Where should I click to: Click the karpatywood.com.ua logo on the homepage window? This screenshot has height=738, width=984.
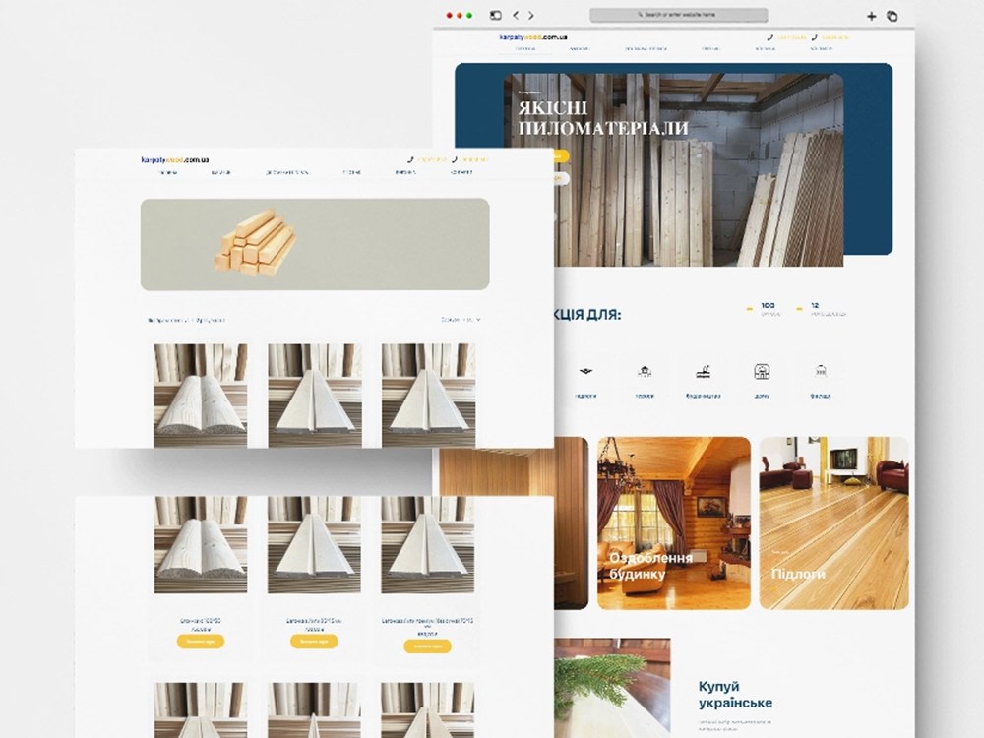tap(534, 37)
